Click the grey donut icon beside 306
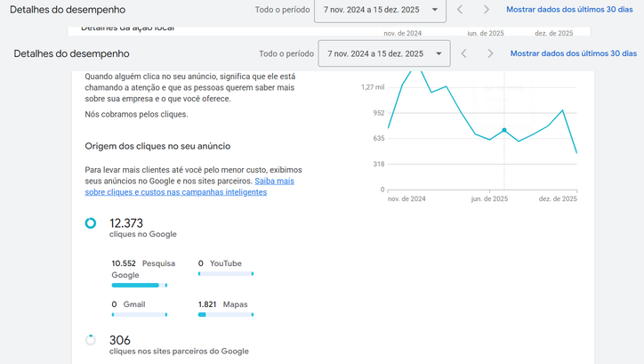 pyautogui.click(x=91, y=340)
